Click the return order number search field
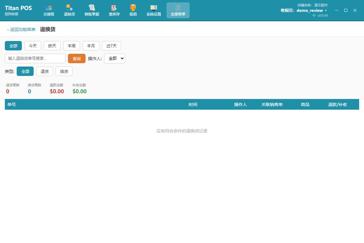 35,59
